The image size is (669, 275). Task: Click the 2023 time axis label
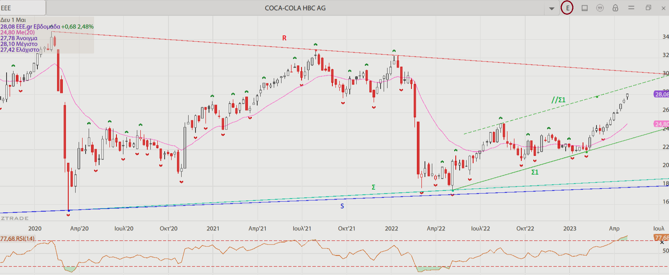click(570, 228)
